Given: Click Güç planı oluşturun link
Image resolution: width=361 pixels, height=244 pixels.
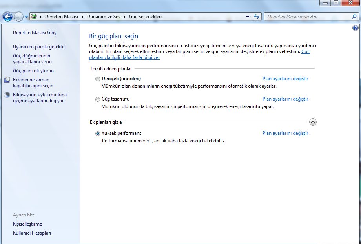Looking at the screenshot, I should (x=33, y=71).
